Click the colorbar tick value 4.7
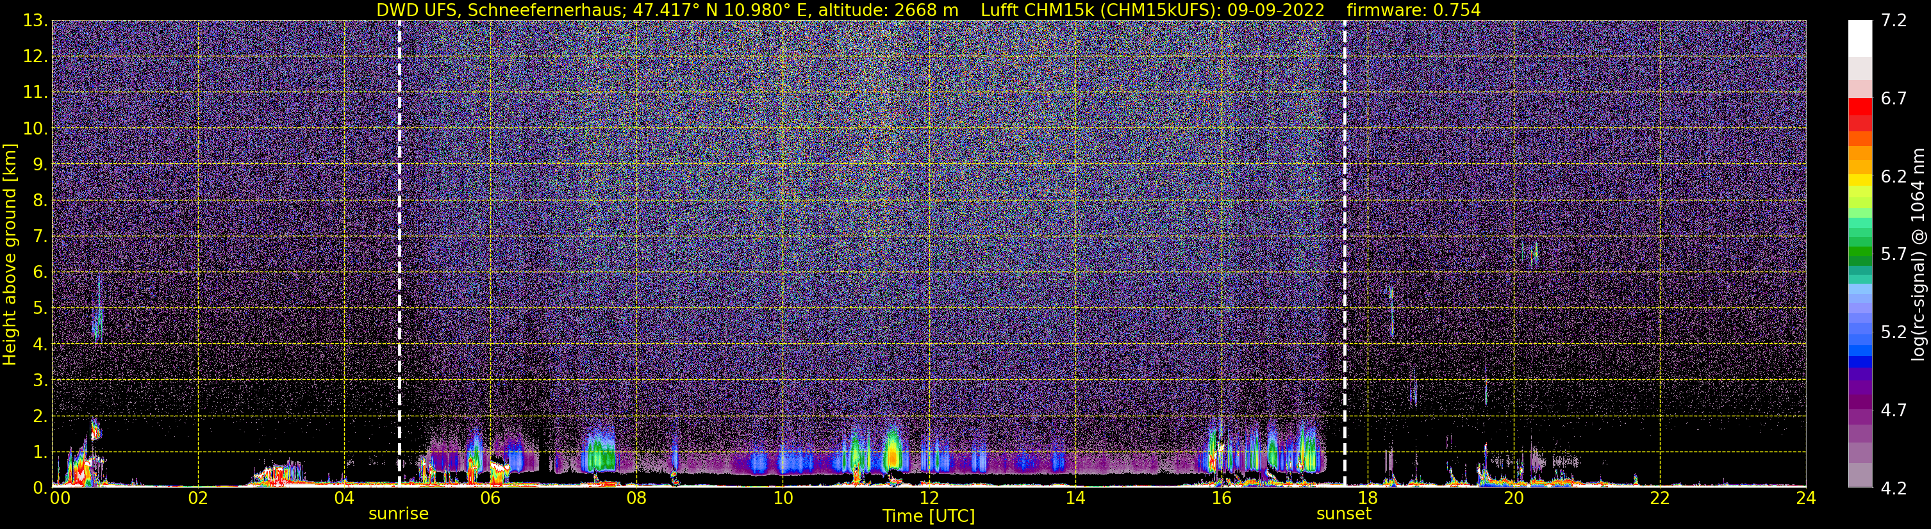This screenshot has width=1931, height=529. 1894,411
